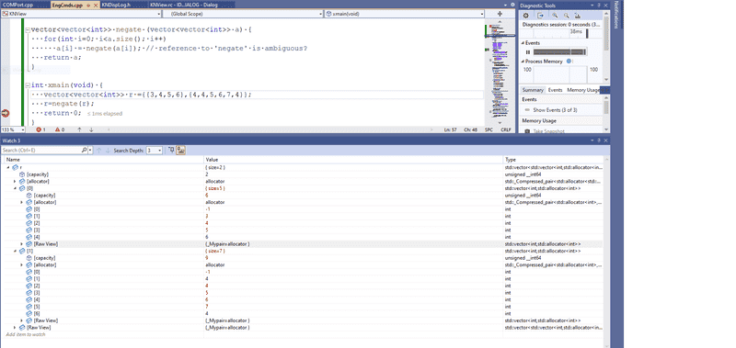Image resolution: width=736 pixels, height=348 pixels.
Task: Close the EngCmds.cpp tab
Action: click(x=96, y=5)
